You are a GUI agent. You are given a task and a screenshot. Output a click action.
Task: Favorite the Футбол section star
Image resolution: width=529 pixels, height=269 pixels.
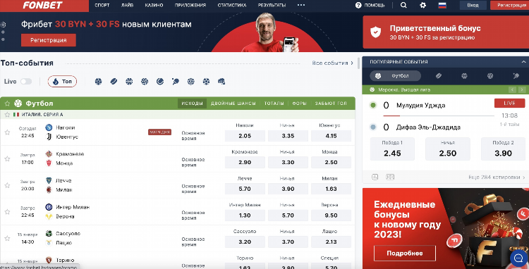[7, 104]
